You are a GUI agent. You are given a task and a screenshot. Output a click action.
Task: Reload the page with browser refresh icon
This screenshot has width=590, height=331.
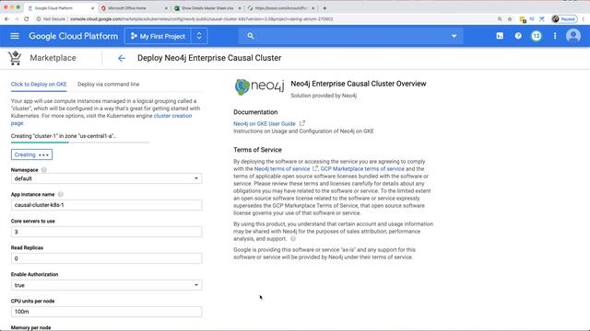tap(27, 18)
